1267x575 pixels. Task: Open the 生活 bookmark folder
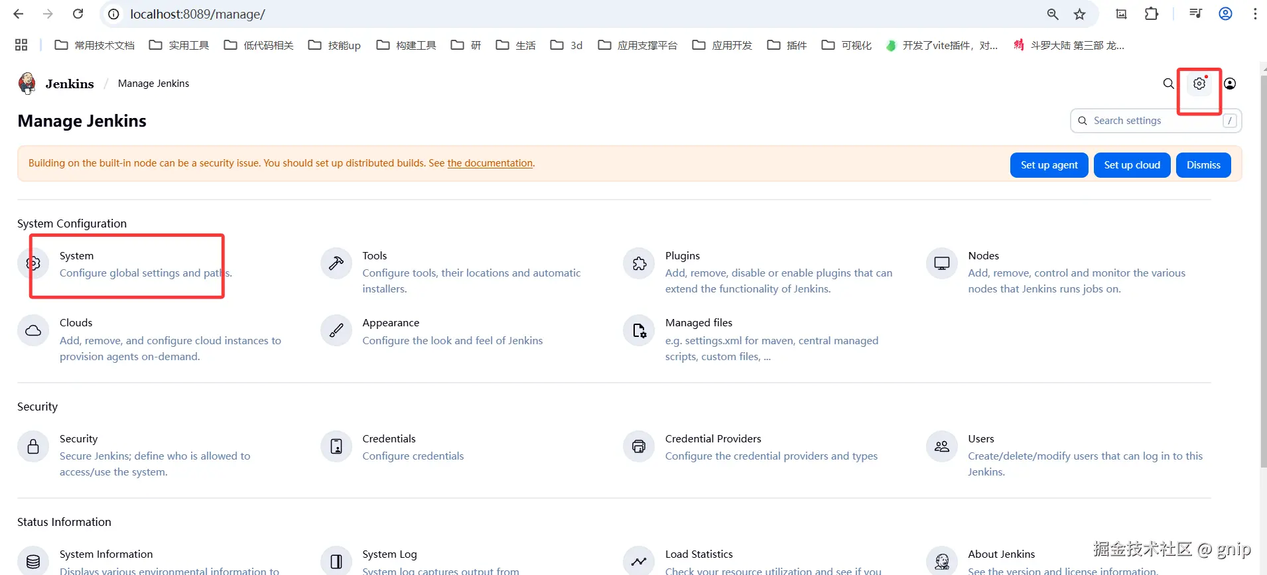[x=515, y=45]
